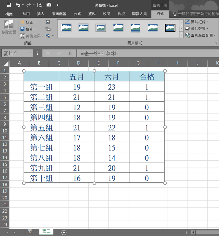219x236 pixels.
Task: Add a new sheet with plus icon
Action: tap(64, 232)
